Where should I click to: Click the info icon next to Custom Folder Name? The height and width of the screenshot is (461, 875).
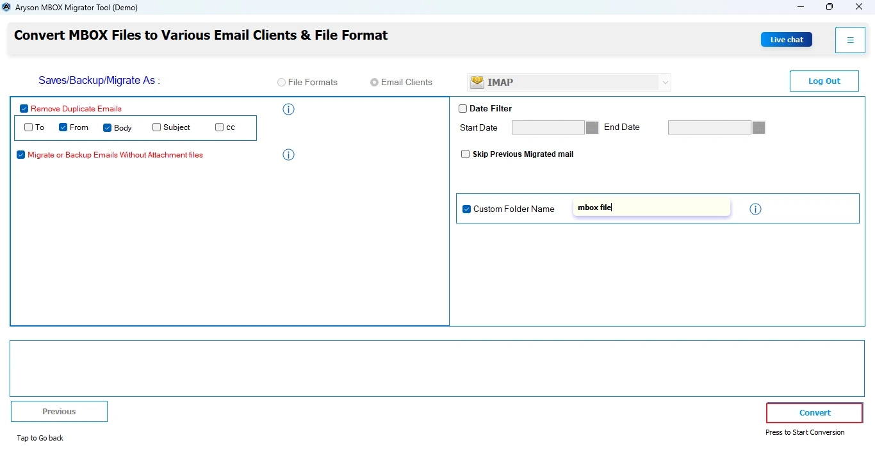pos(755,209)
